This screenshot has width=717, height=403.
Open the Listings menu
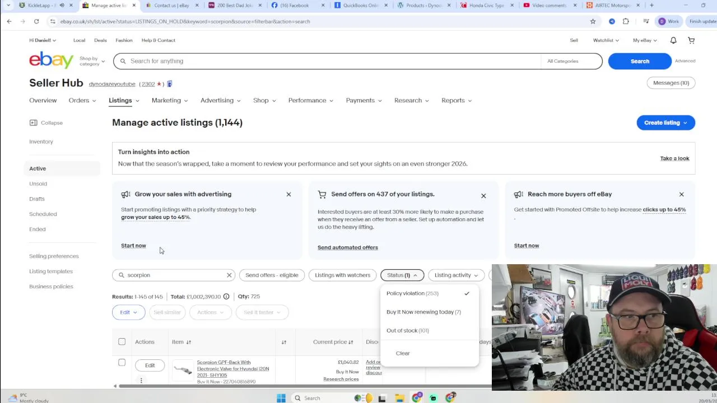click(123, 100)
